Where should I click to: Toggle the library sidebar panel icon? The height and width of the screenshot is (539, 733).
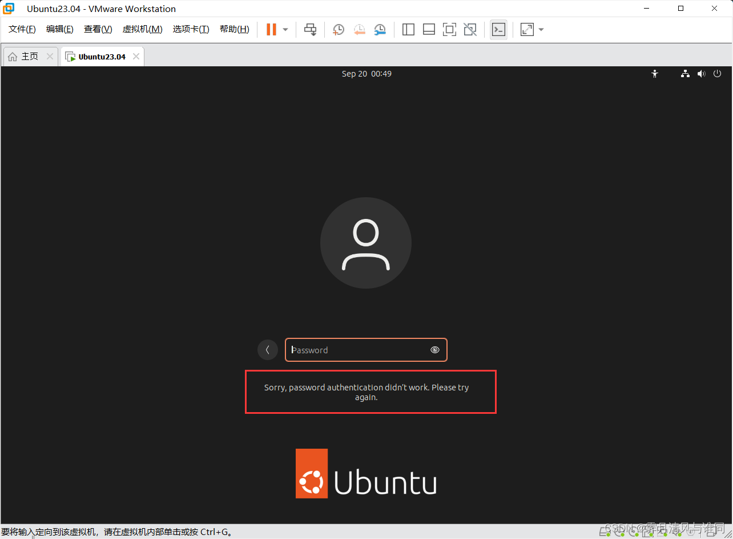point(408,29)
